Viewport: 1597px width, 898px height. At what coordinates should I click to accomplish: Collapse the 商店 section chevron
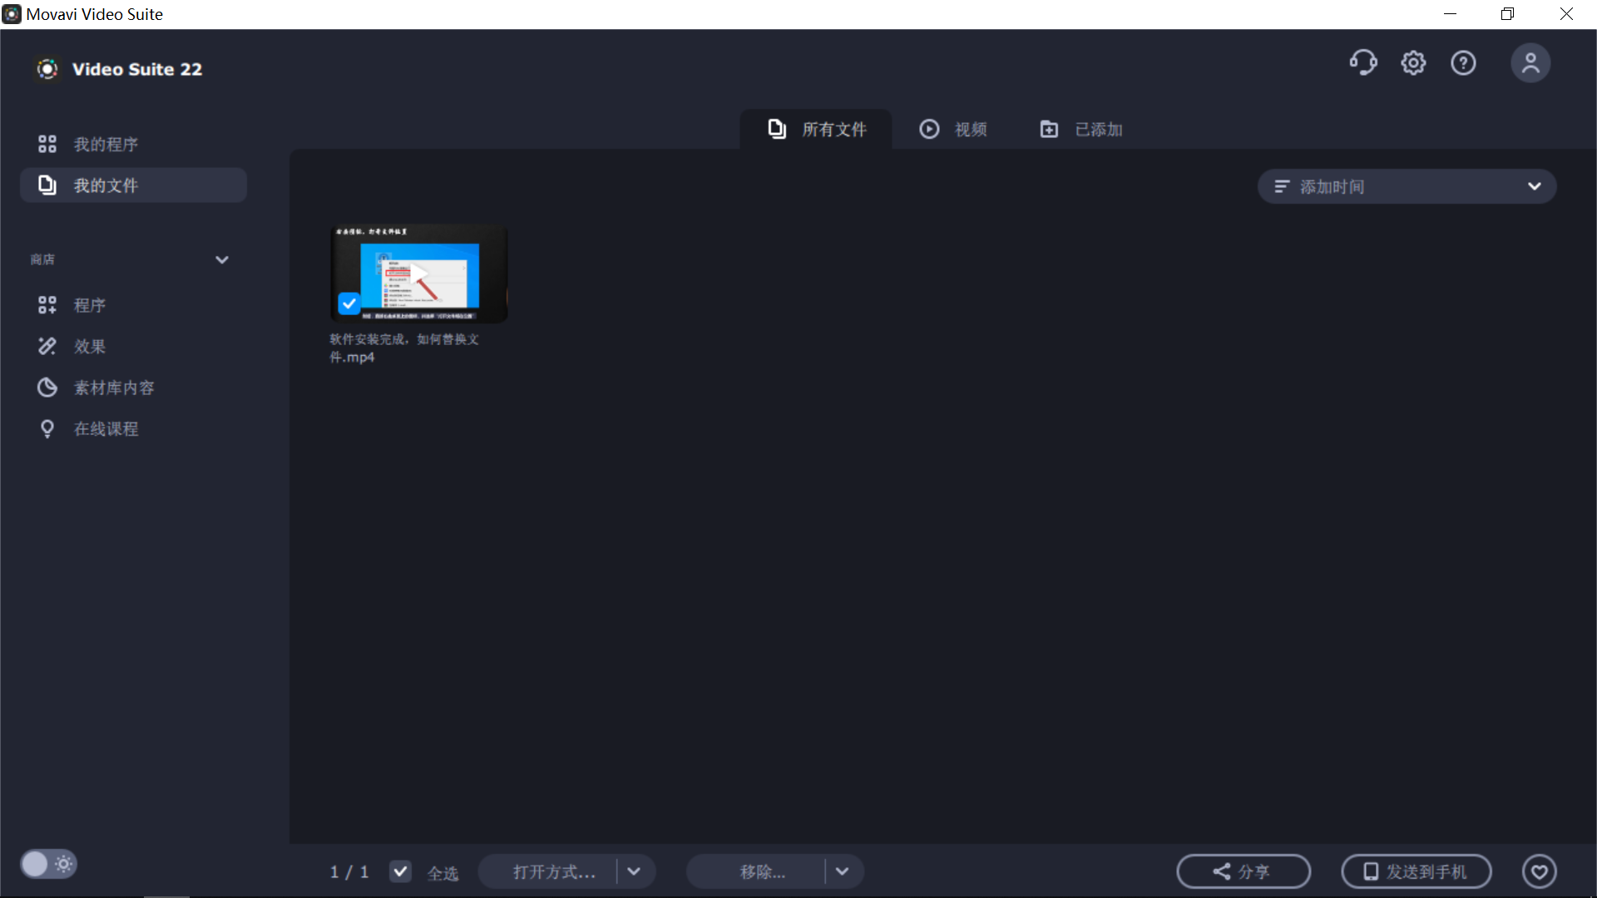[222, 259]
